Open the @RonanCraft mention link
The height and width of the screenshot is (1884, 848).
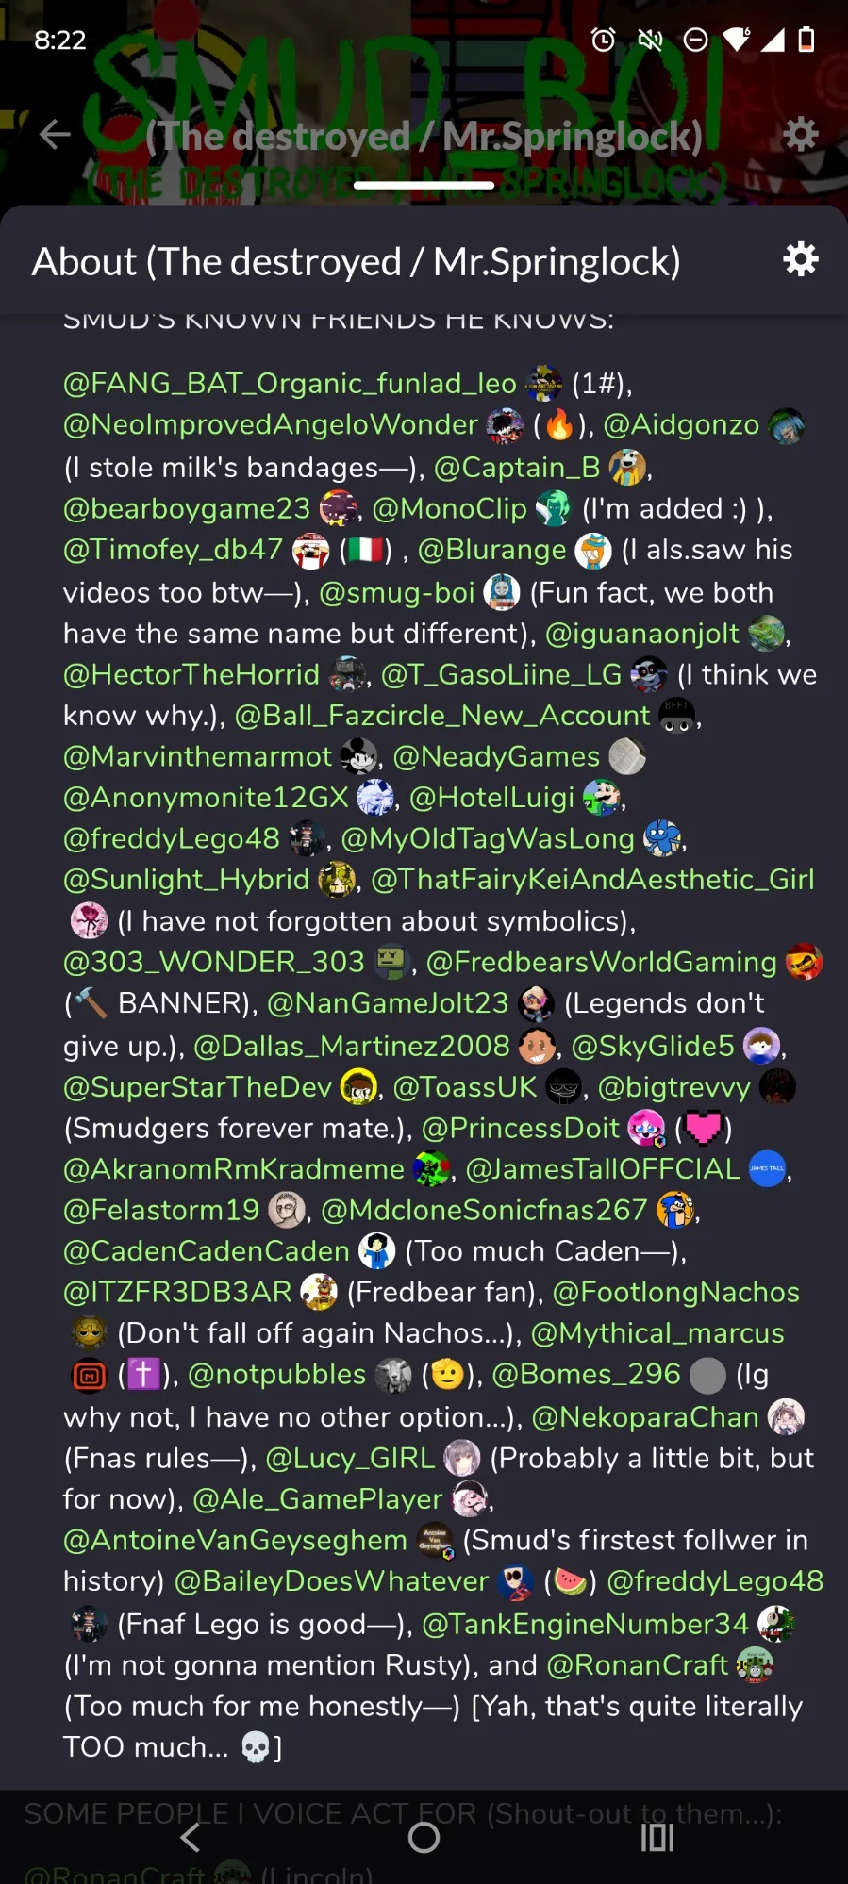(x=638, y=1665)
